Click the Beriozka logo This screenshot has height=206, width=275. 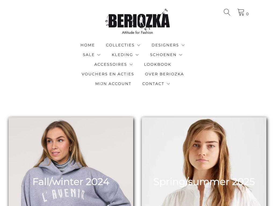pyautogui.click(x=137, y=21)
